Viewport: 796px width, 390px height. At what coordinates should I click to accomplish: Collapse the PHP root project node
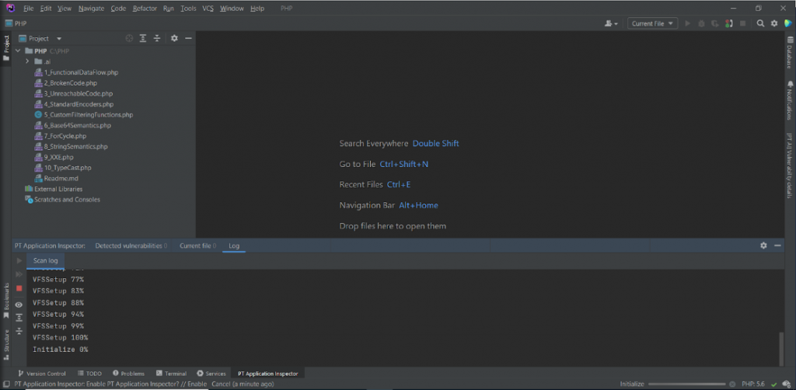tap(19, 50)
